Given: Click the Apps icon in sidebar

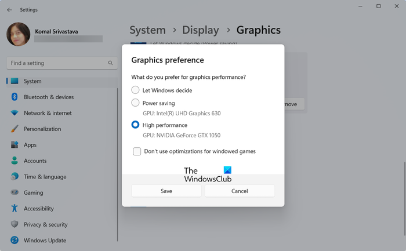Looking at the screenshot, I should [14, 145].
